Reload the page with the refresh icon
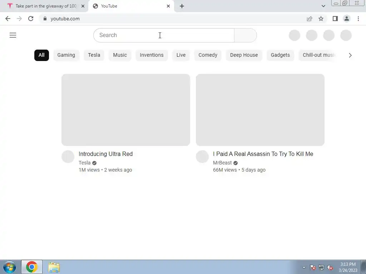The image size is (366, 274). coord(31,19)
